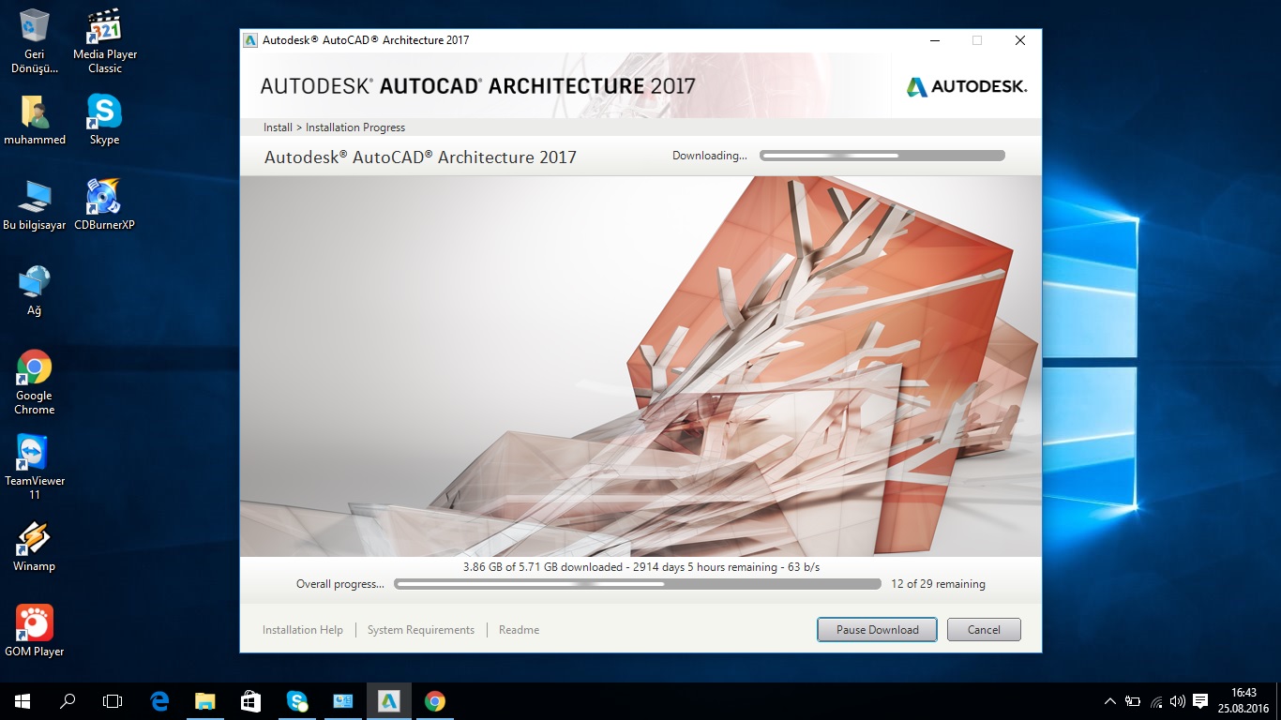The width and height of the screenshot is (1281, 720).
Task: Click the Autodesk installer taskbar button
Action: click(x=389, y=701)
